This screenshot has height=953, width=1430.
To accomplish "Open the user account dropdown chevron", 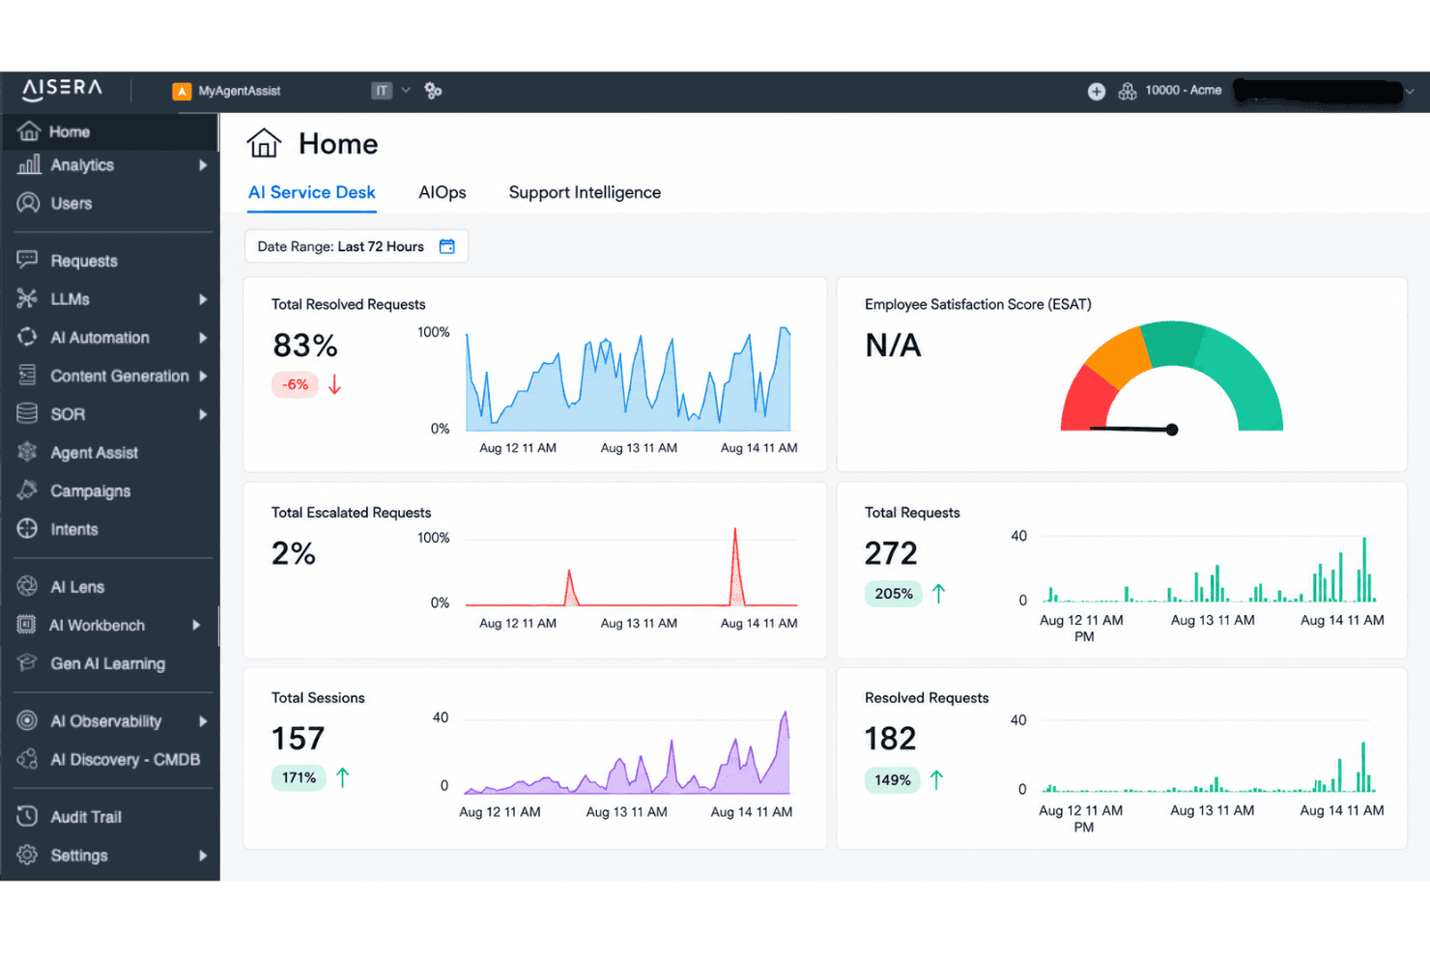I will coord(1410,92).
